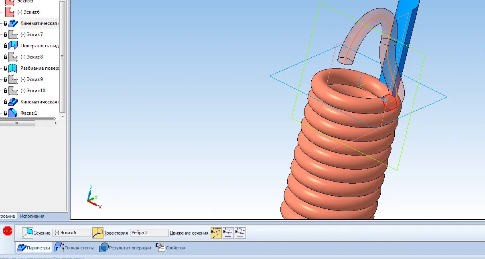This screenshot has width=485, height=259.
Task: Select (-) Эскиз:9 in the tree
Action: click(x=32, y=79)
